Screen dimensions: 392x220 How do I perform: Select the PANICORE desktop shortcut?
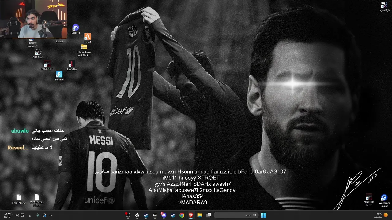pyautogui.click(x=47, y=66)
